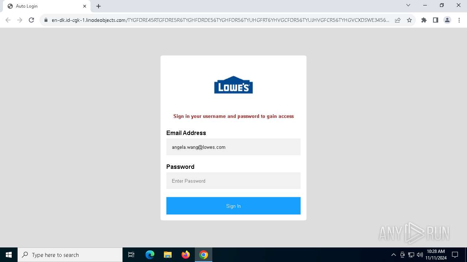This screenshot has height=262, width=467.
Task: Open Firefox from the taskbar
Action: (186, 255)
